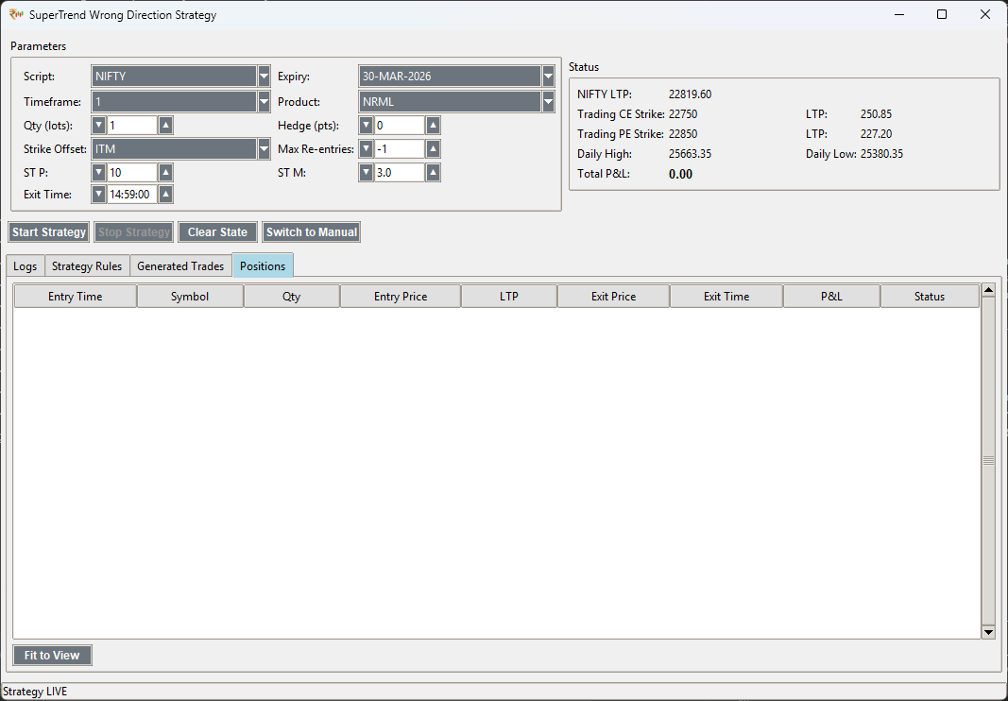This screenshot has height=701, width=1008.
Task: Click the Exit Time decrement arrow
Action: tap(99, 195)
